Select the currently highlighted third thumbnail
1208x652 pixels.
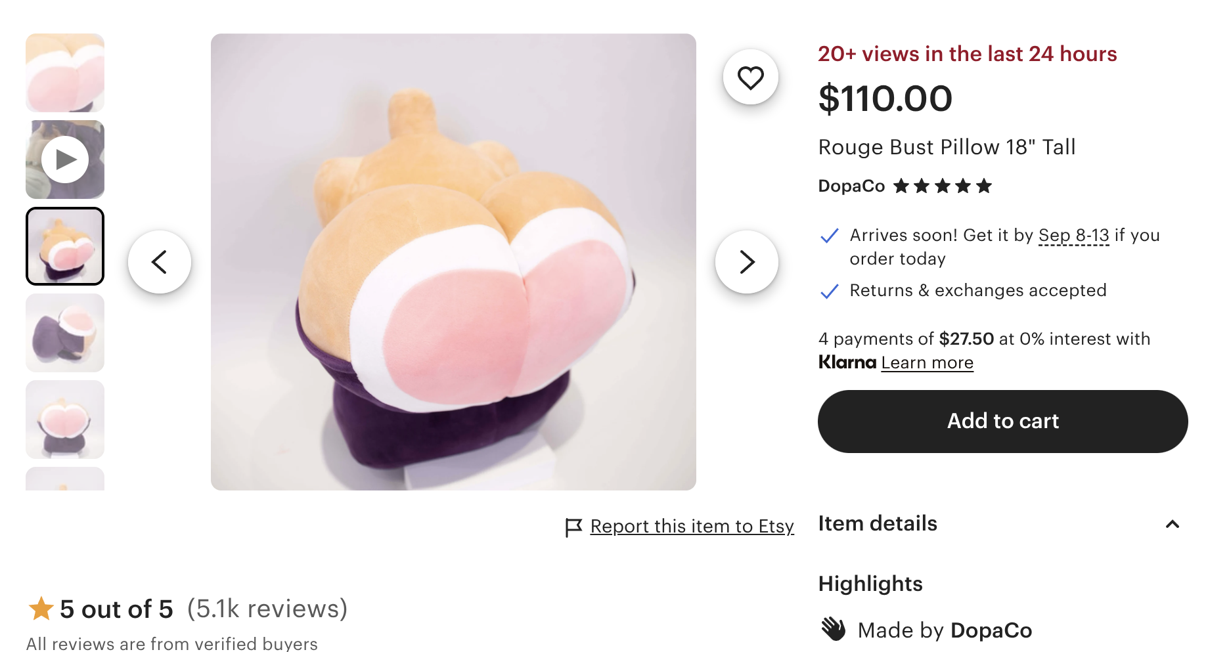(x=65, y=246)
